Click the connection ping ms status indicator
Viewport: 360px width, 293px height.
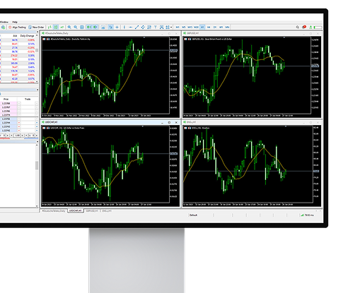pyautogui.click(x=307, y=215)
